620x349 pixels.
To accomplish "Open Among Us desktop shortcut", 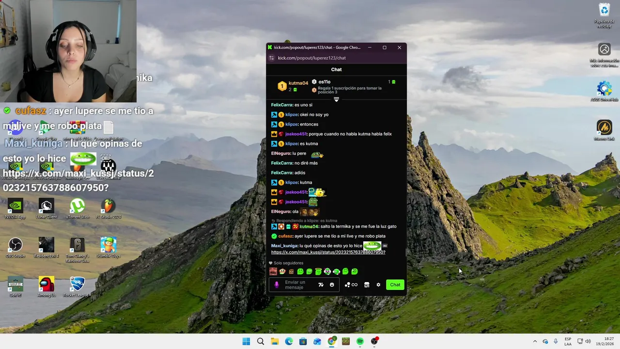I will 46,287.
